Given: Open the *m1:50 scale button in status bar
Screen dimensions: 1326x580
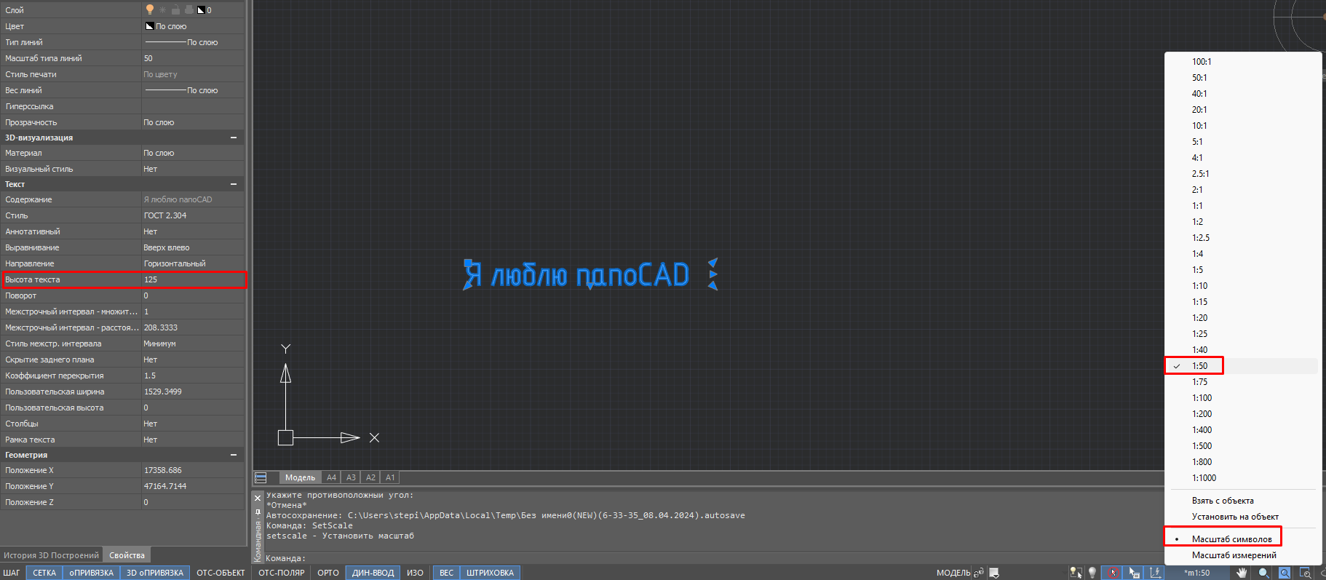Looking at the screenshot, I should 1197,573.
